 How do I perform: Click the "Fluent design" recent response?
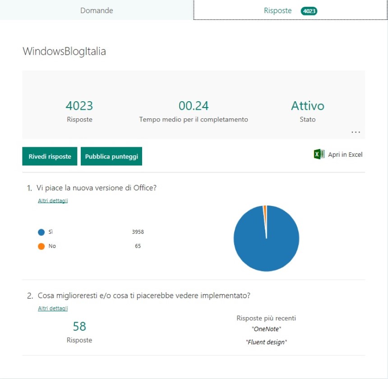[266, 342]
